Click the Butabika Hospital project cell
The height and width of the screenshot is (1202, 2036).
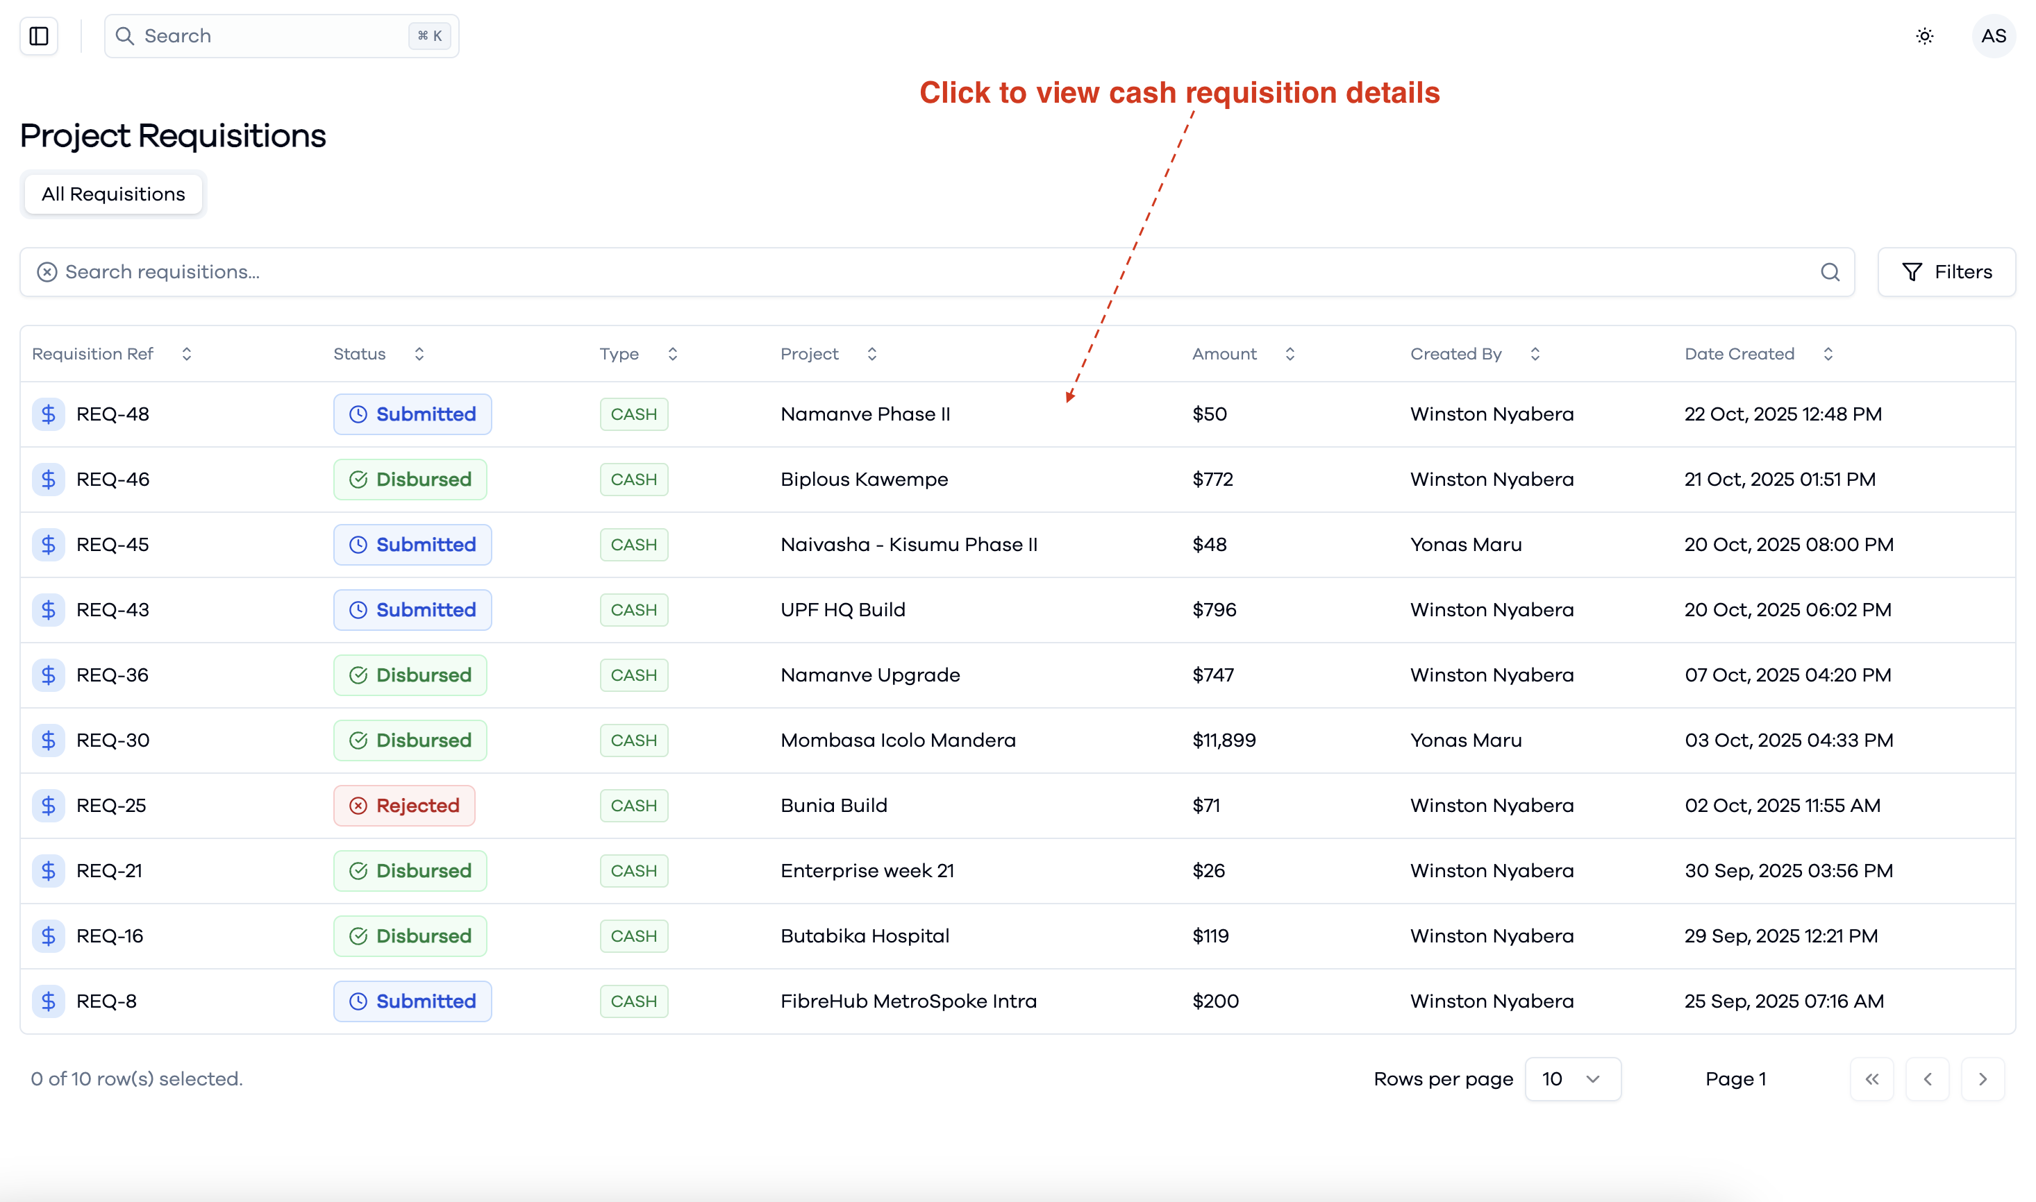pos(865,936)
